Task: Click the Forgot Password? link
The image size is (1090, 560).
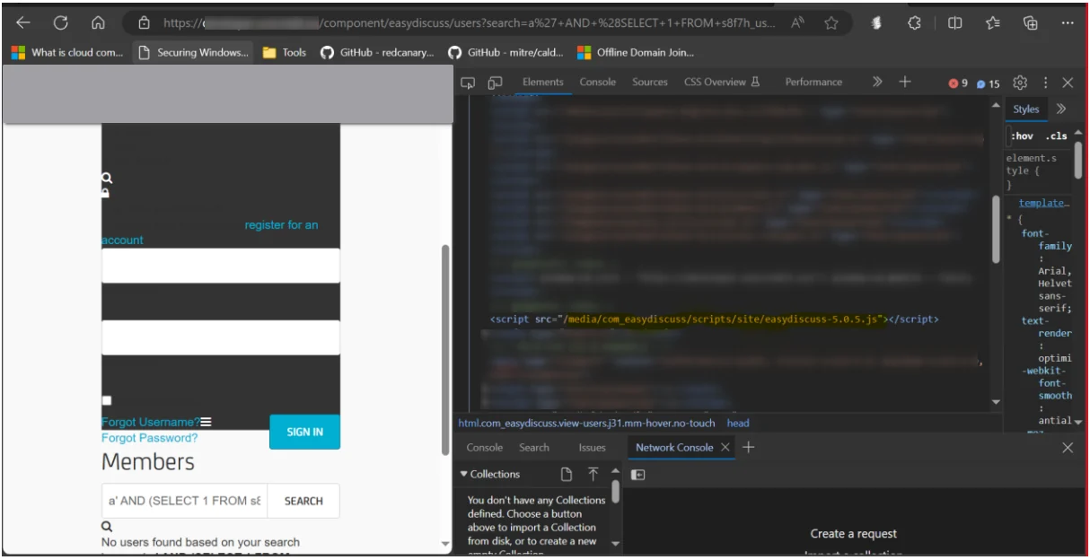Action: coord(149,438)
